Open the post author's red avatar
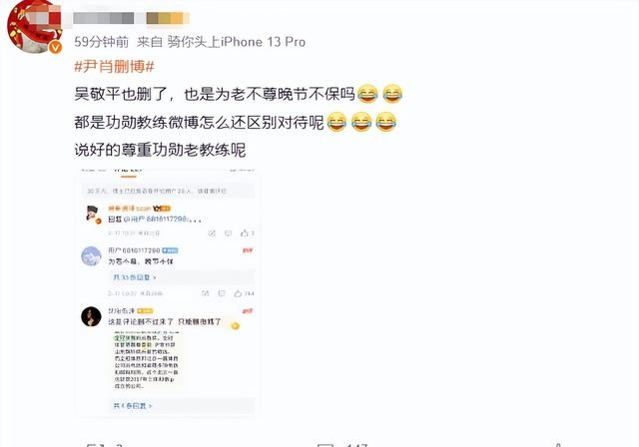This screenshot has width=639, height=447. 34,27
